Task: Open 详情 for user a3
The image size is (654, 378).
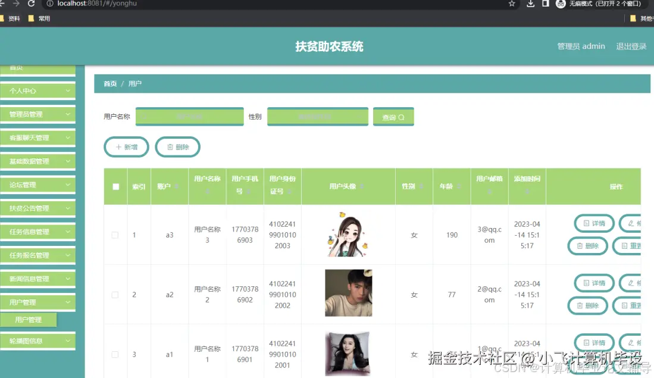Action: pos(594,223)
